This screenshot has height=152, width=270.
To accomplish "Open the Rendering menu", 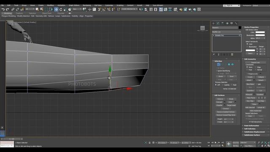I will coord(86,5).
